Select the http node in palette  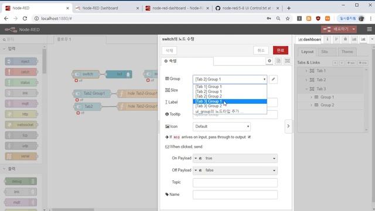pos(21,114)
